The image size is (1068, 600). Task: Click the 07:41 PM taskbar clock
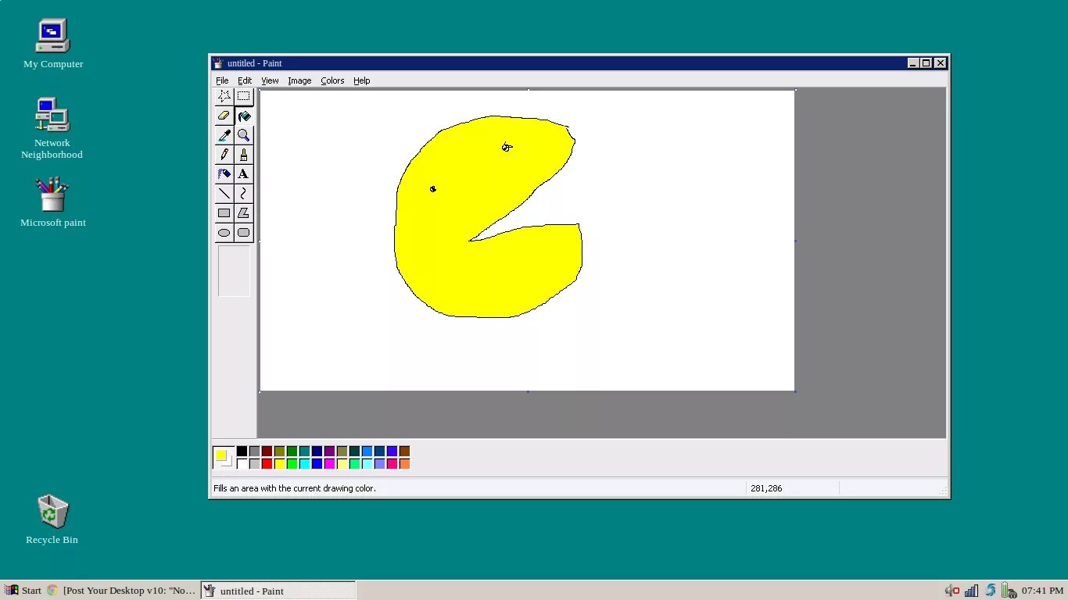coord(1042,591)
